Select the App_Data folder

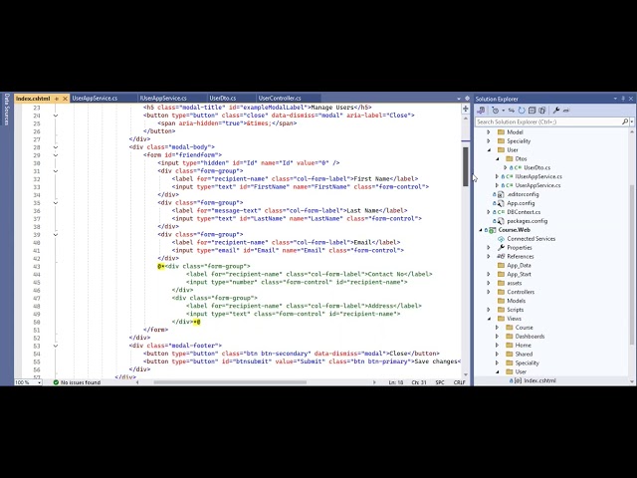pos(519,266)
